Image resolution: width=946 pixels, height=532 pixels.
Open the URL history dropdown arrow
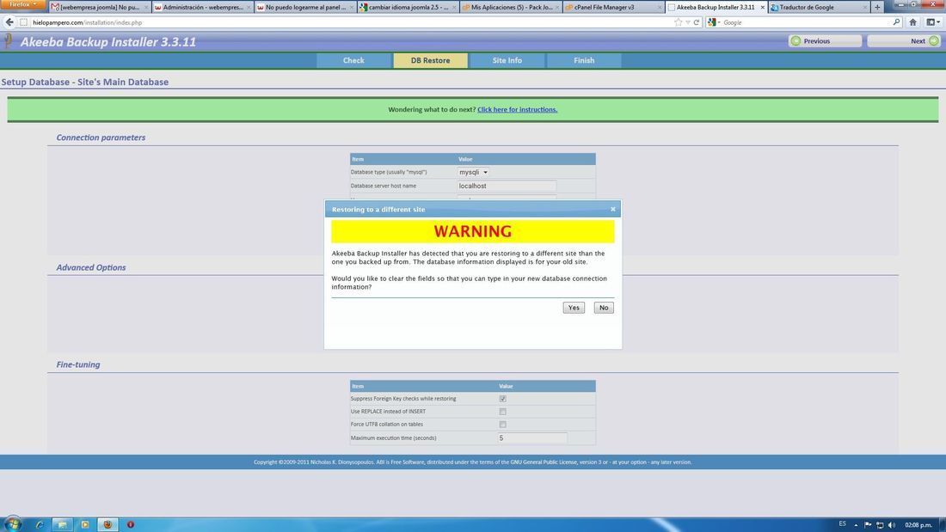(688, 22)
